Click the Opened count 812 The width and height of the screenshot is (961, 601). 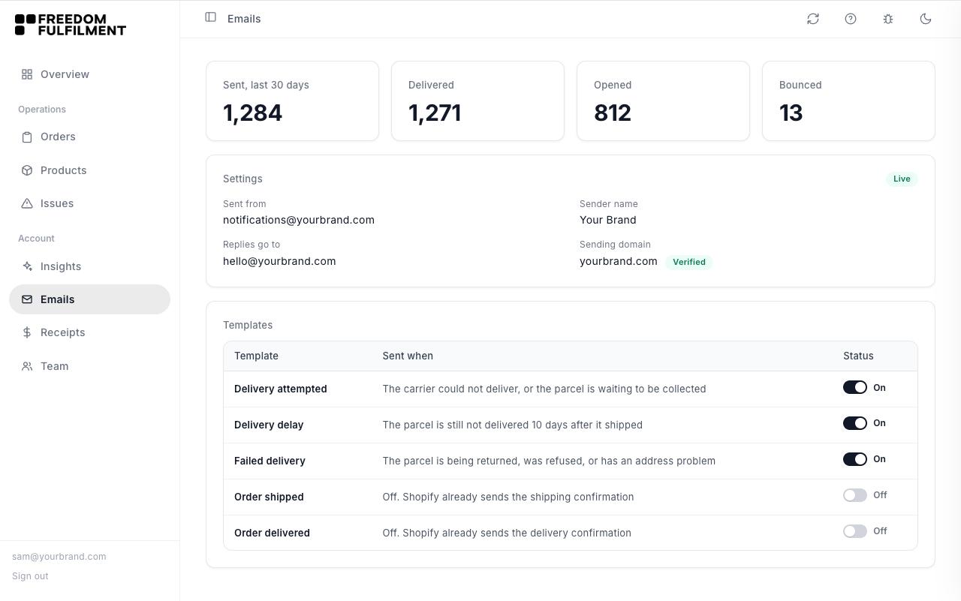(613, 113)
